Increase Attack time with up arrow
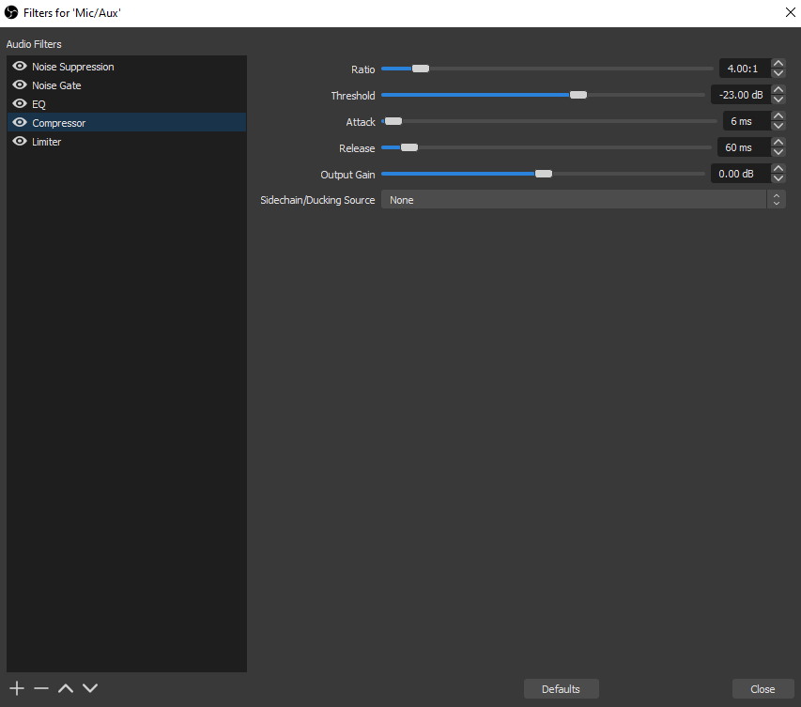This screenshot has width=801, height=707. coord(778,116)
